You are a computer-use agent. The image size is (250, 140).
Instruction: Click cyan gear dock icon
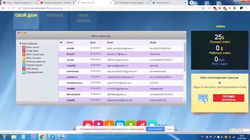(152, 124)
